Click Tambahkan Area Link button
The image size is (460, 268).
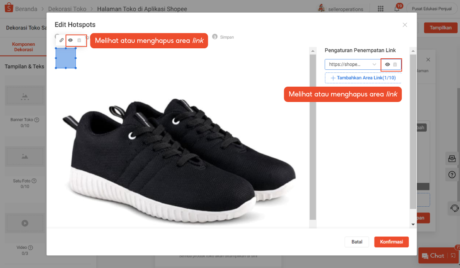pos(363,78)
